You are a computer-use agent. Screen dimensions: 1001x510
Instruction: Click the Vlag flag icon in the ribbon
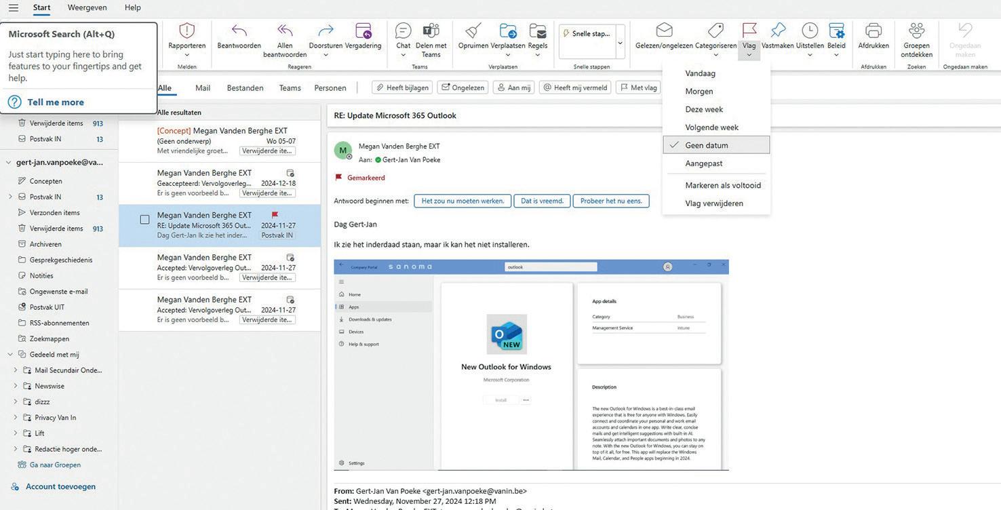click(749, 31)
